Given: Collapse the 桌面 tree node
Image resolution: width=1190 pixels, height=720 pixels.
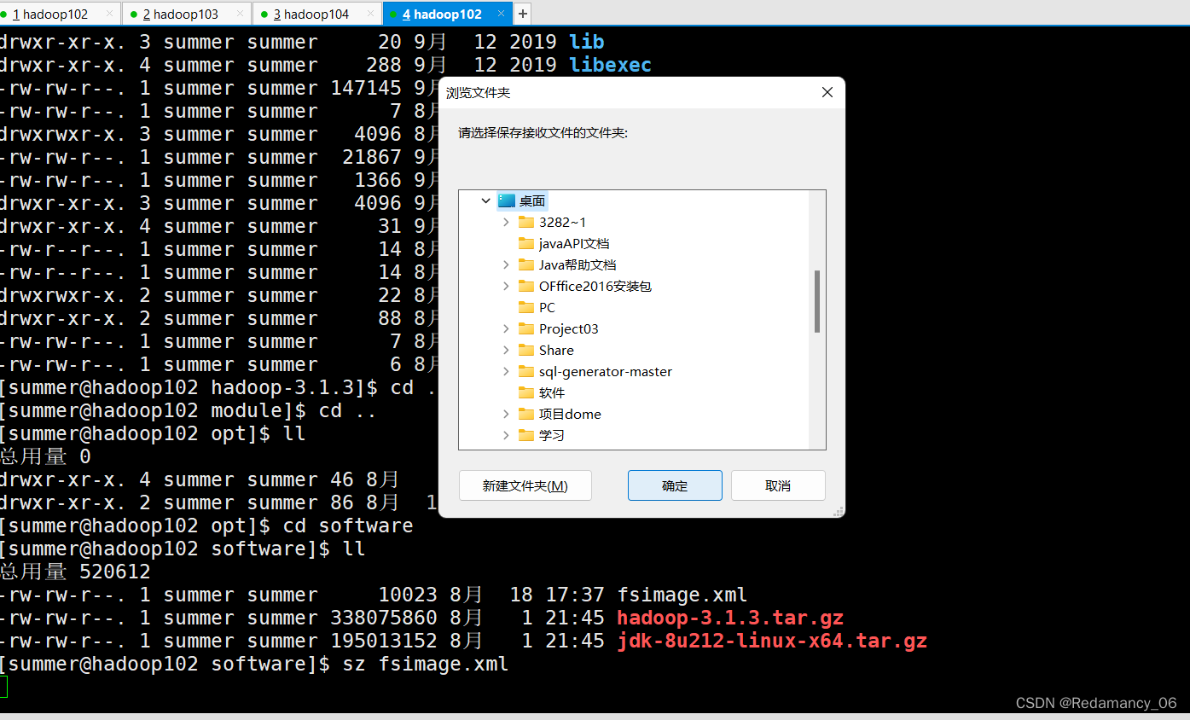Looking at the screenshot, I should pos(485,200).
